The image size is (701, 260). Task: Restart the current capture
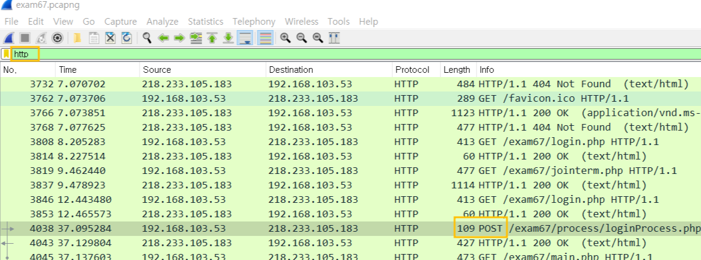point(41,38)
